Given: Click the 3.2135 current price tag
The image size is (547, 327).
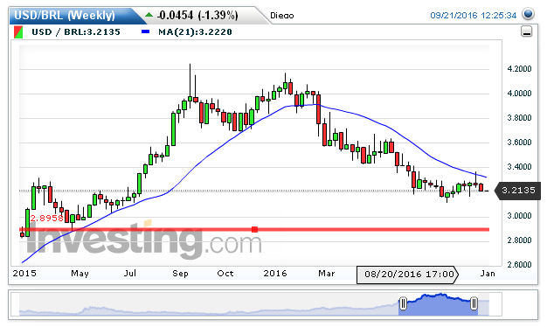Looking at the screenshot, I should [x=517, y=191].
